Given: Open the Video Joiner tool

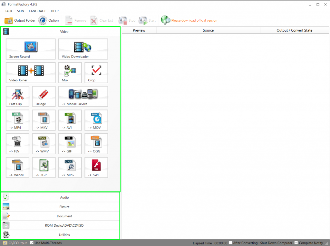Looking at the screenshot, I should (x=31, y=73).
